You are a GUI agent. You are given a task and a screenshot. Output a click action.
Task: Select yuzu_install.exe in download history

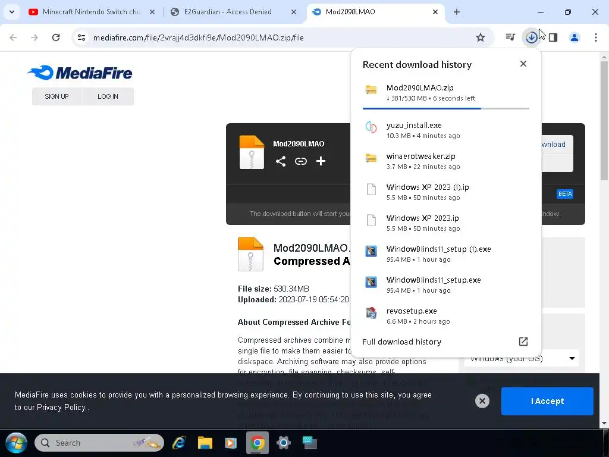point(446,130)
